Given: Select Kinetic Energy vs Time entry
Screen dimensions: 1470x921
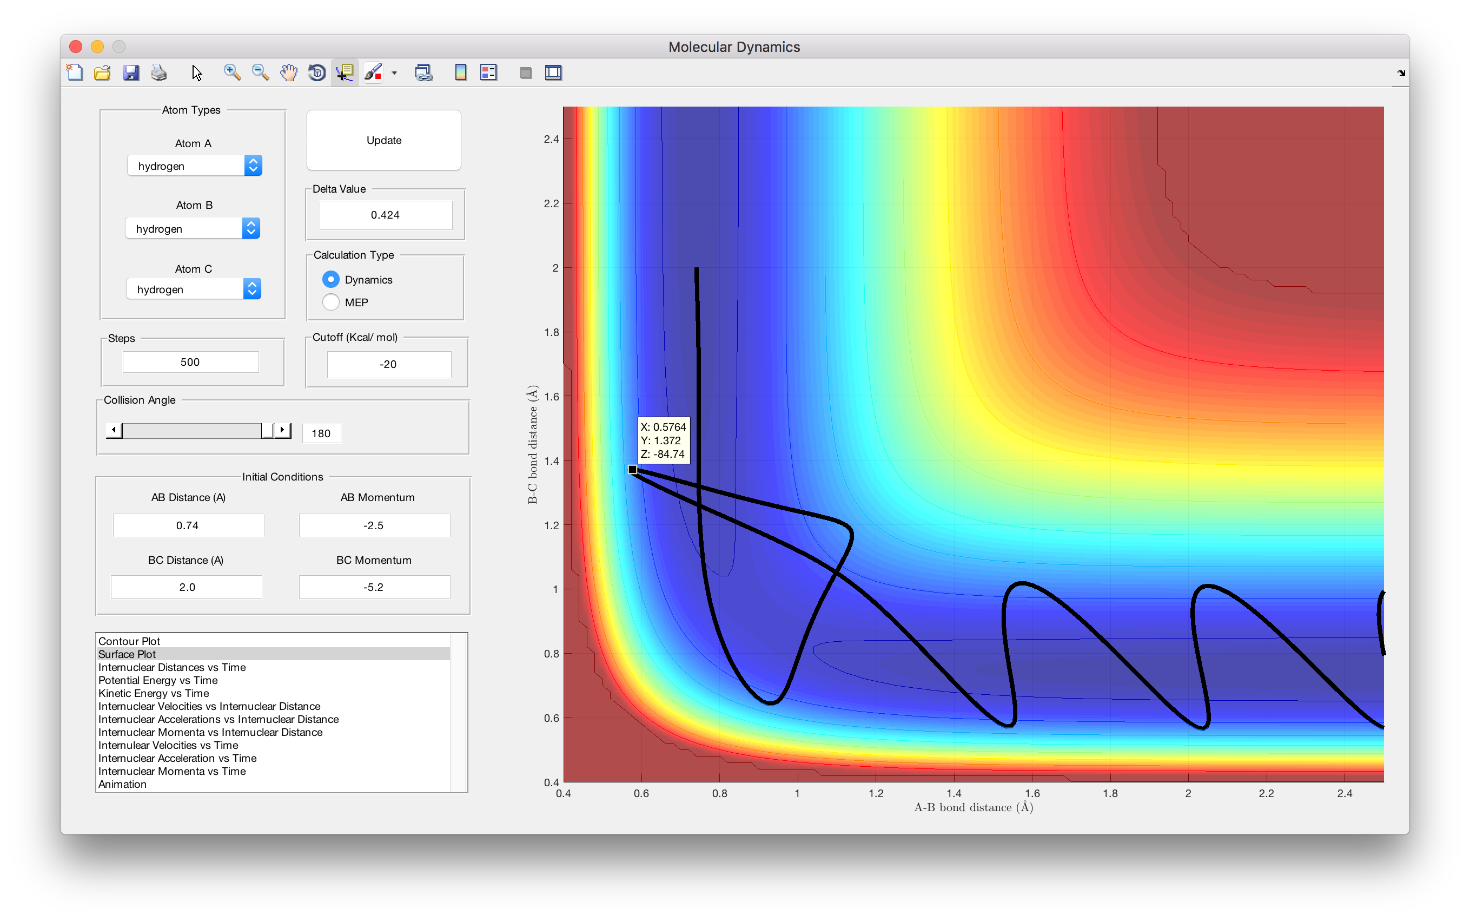Looking at the screenshot, I should (154, 693).
